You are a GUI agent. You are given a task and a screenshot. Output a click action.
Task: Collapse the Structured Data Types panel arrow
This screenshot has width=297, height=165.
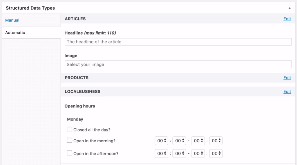tap(289, 8)
